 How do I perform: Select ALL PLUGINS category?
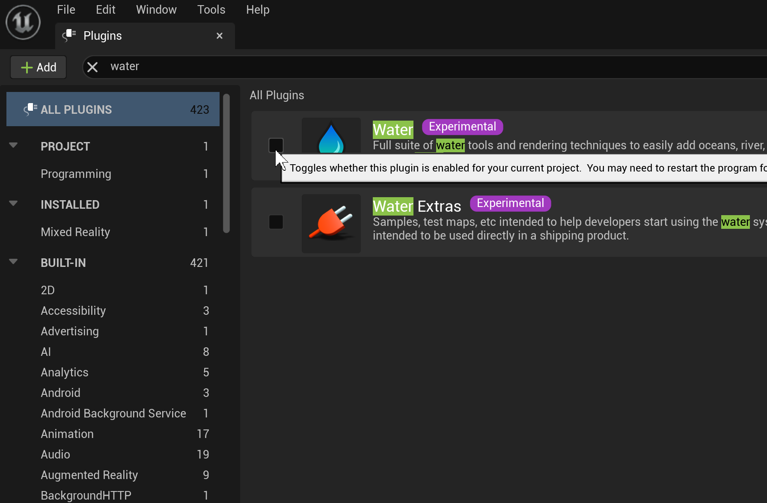113,109
